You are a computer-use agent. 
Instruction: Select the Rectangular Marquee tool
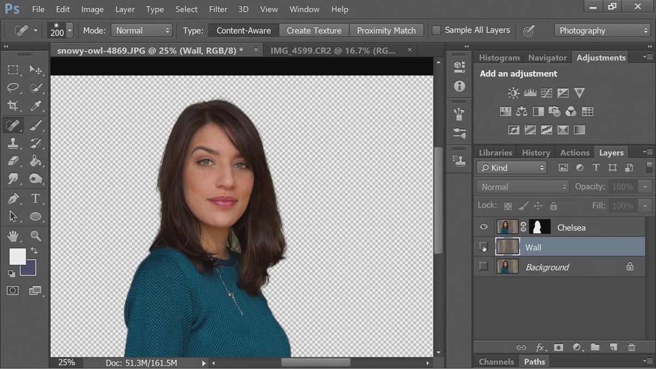[13, 69]
